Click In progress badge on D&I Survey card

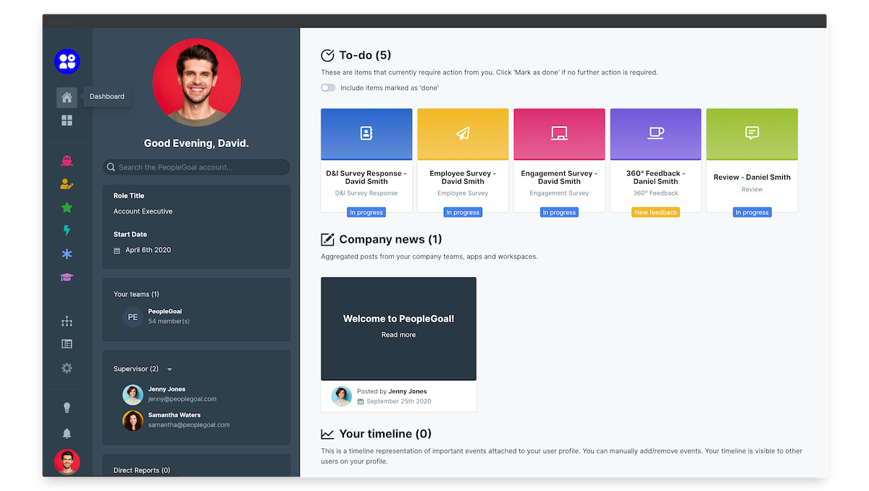366,212
